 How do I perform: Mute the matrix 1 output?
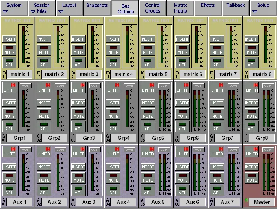tap(10, 50)
